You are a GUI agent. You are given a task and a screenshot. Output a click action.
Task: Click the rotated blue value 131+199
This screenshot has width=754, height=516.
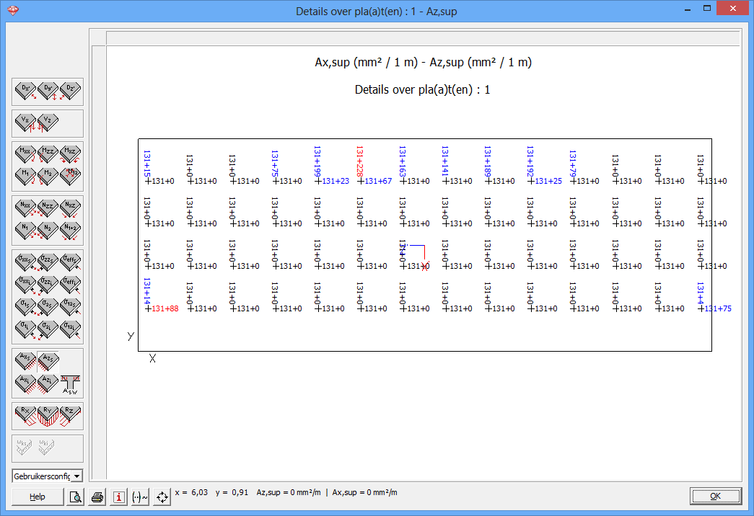pyautogui.click(x=317, y=161)
